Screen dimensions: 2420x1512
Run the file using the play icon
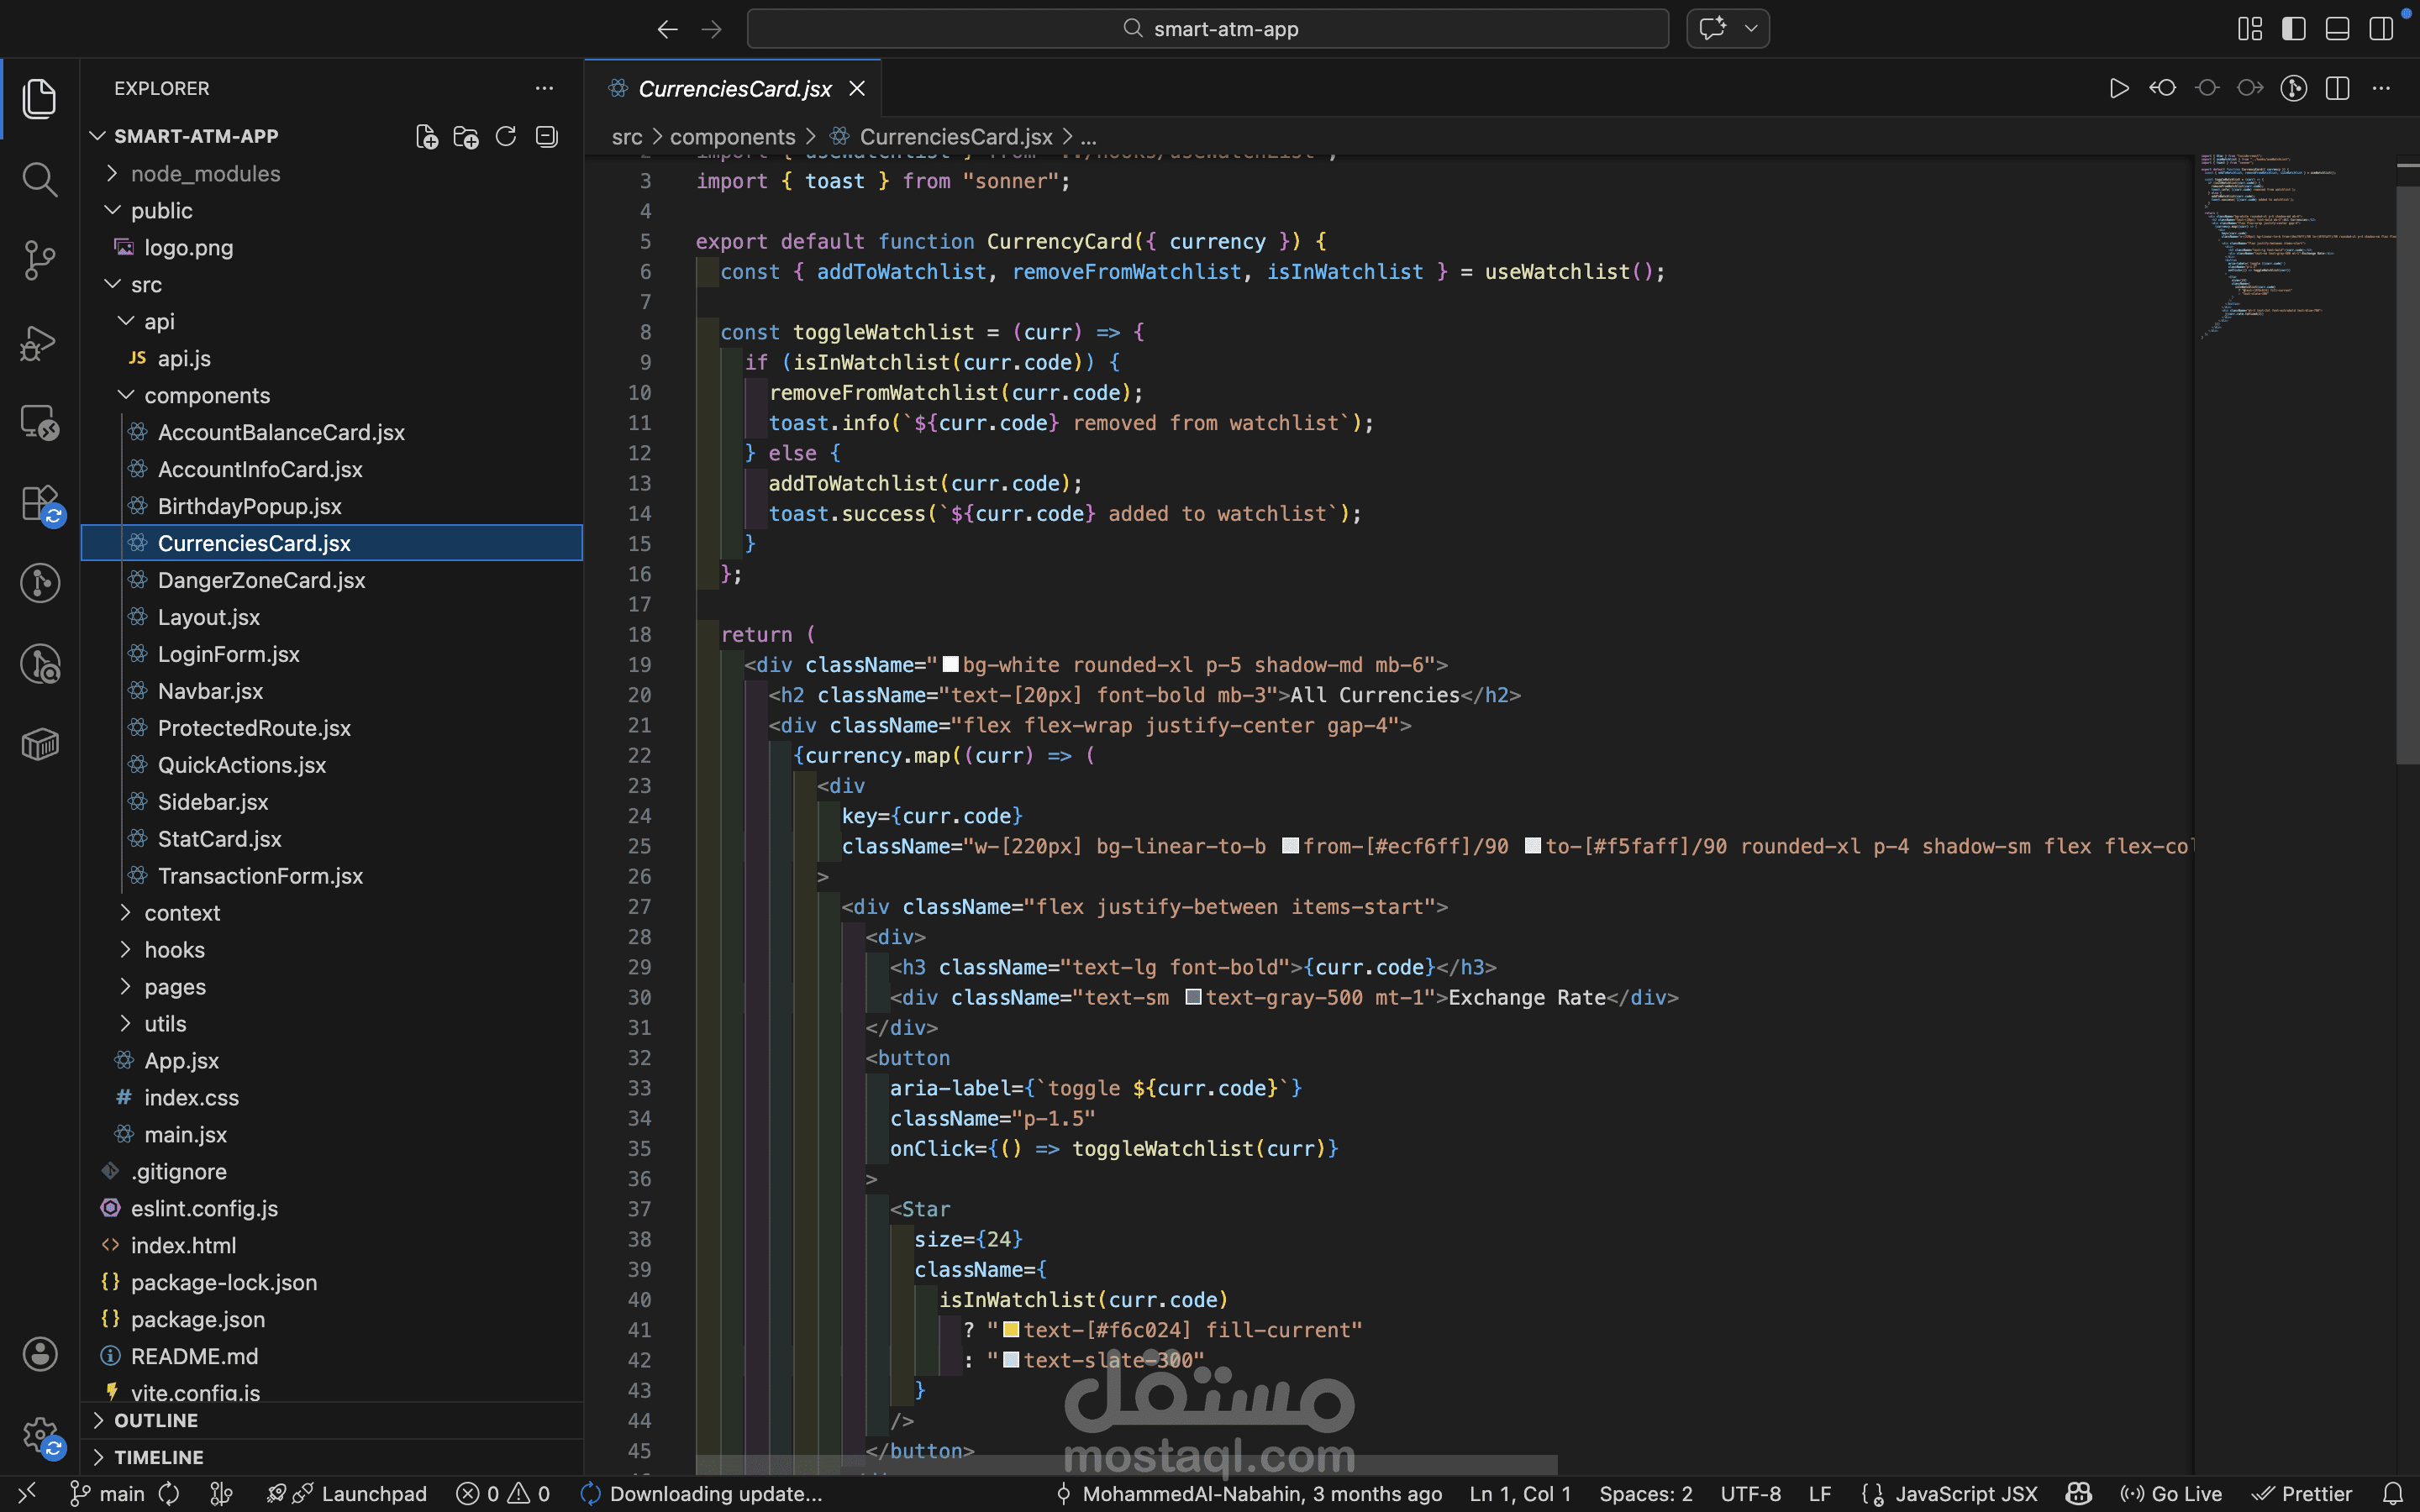[2118, 89]
